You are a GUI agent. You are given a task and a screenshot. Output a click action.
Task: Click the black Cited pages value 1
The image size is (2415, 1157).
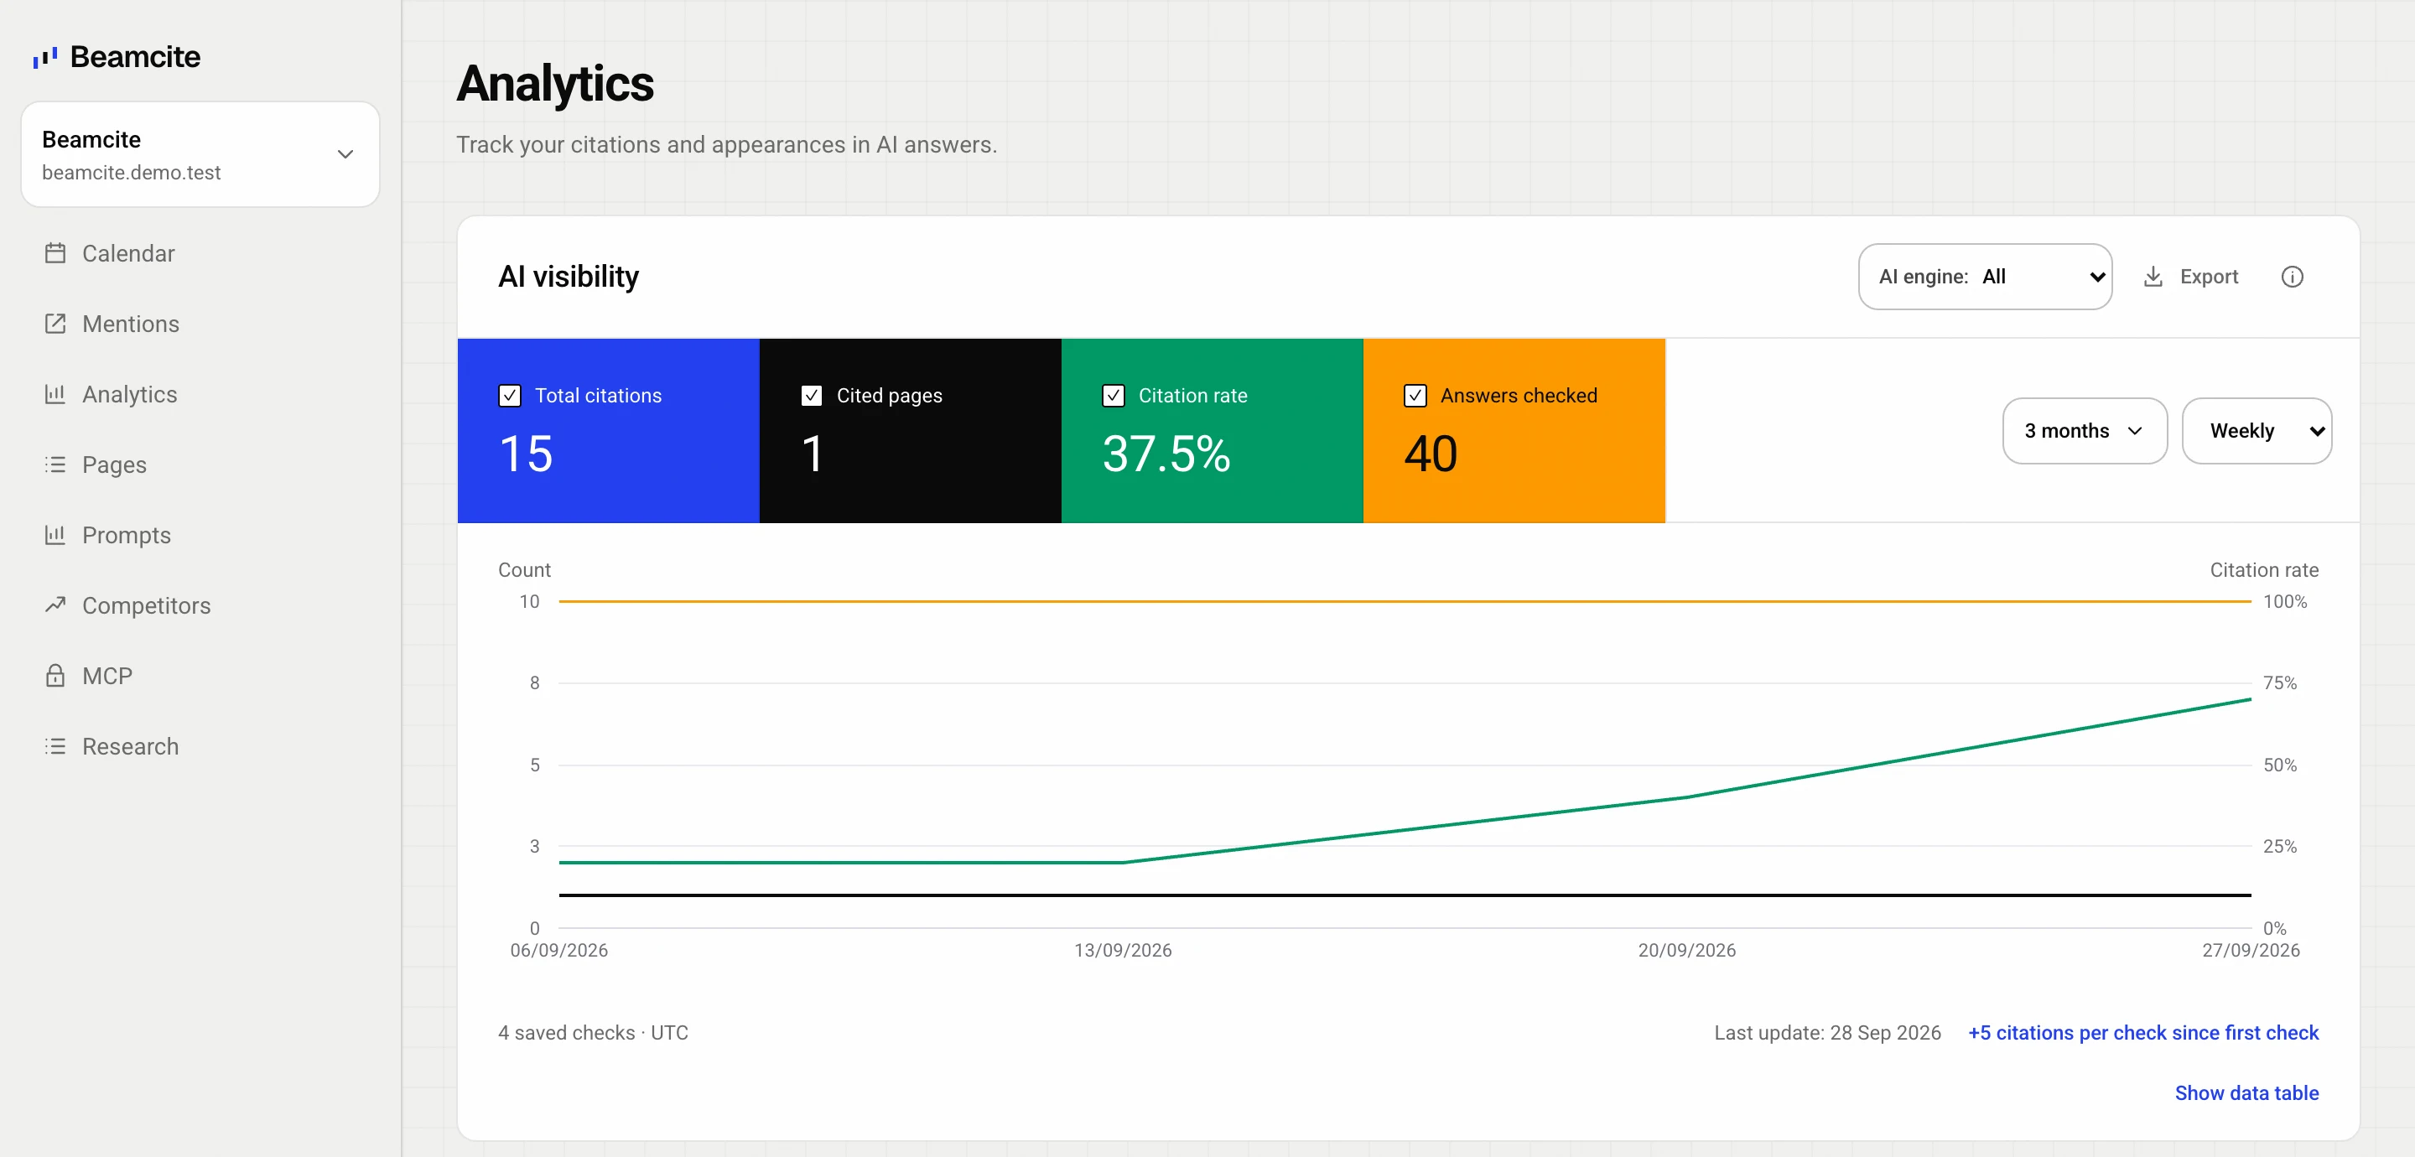pyautogui.click(x=812, y=454)
